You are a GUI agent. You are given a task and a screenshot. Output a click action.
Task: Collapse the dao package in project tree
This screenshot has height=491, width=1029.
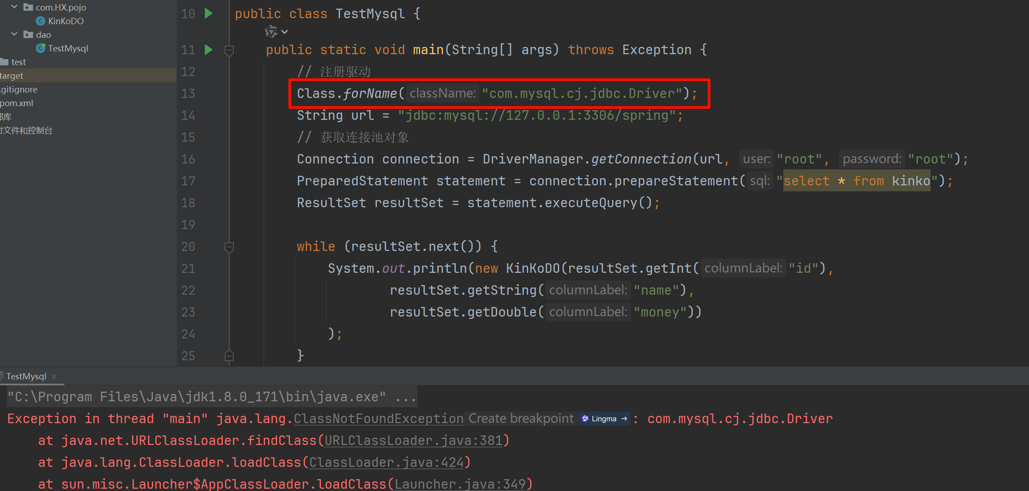[x=14, y=34]
